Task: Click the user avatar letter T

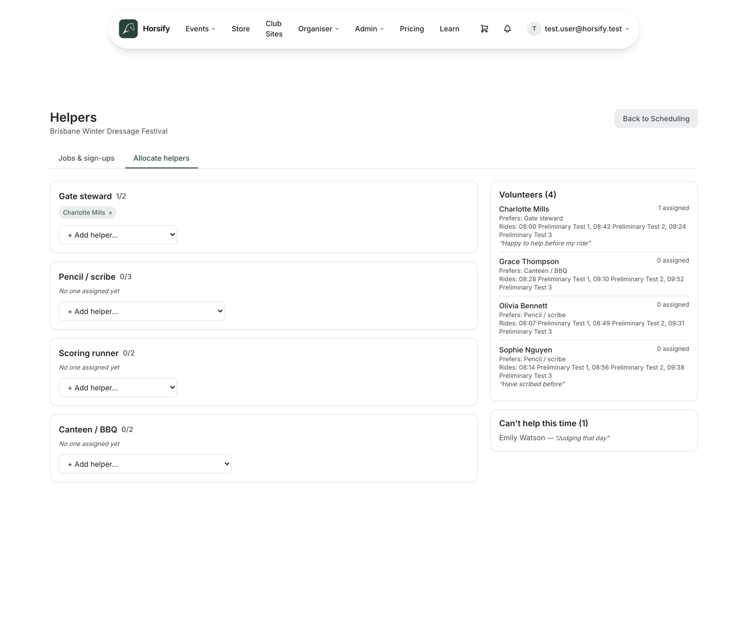Action: point(534,29)
